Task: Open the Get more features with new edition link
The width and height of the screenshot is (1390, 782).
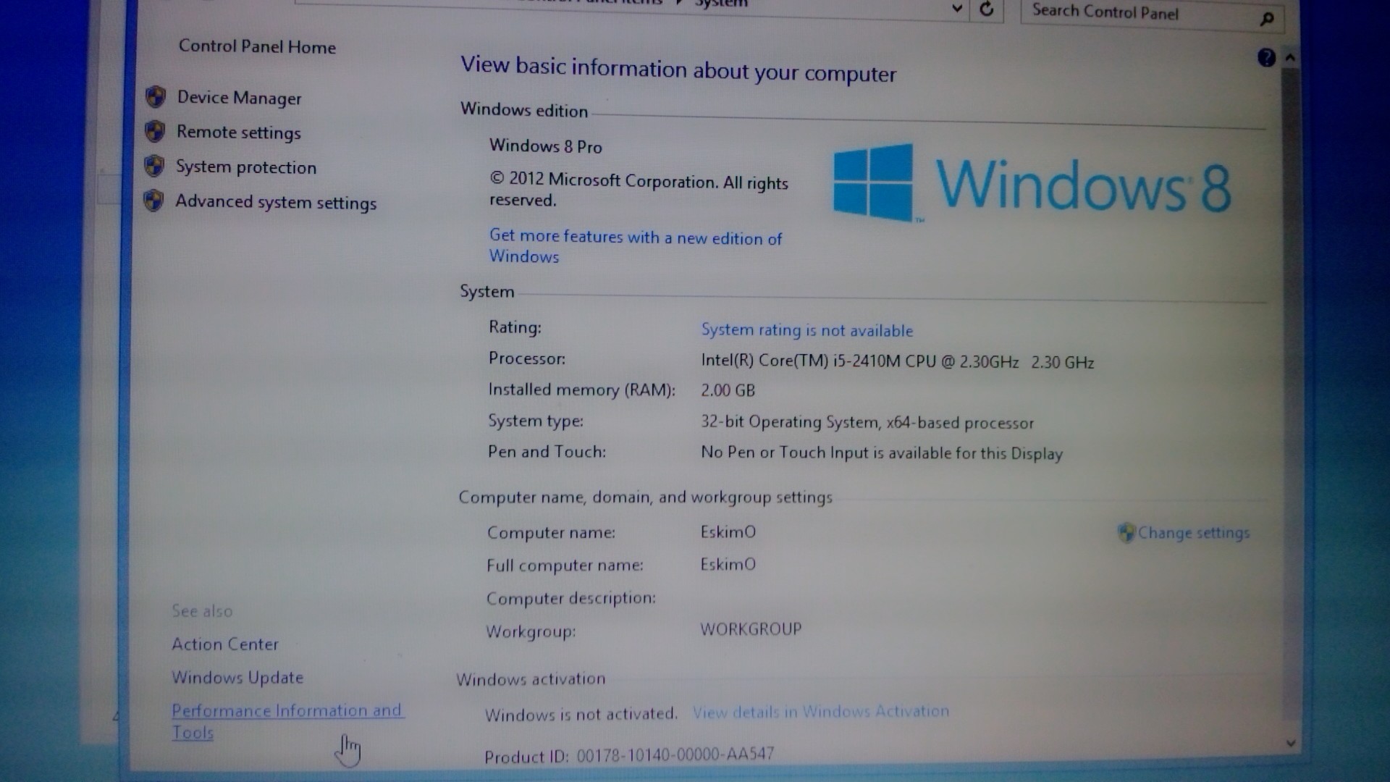Action: tap(635, 237)
